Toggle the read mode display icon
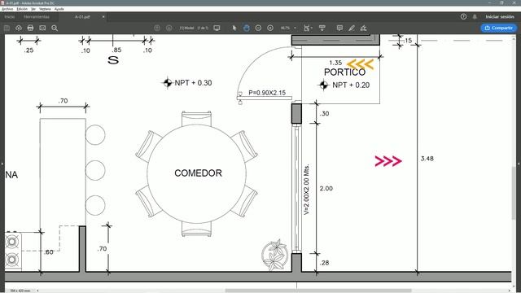The height and width of the screenshot is (293, 521). 217,28
